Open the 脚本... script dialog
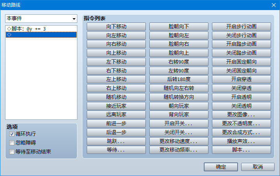 pyautogui.click(x=241, y=150)
